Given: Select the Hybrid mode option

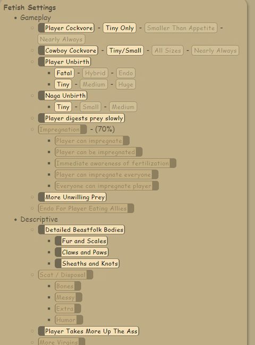Looking at the screenshot, I should 95,73.
